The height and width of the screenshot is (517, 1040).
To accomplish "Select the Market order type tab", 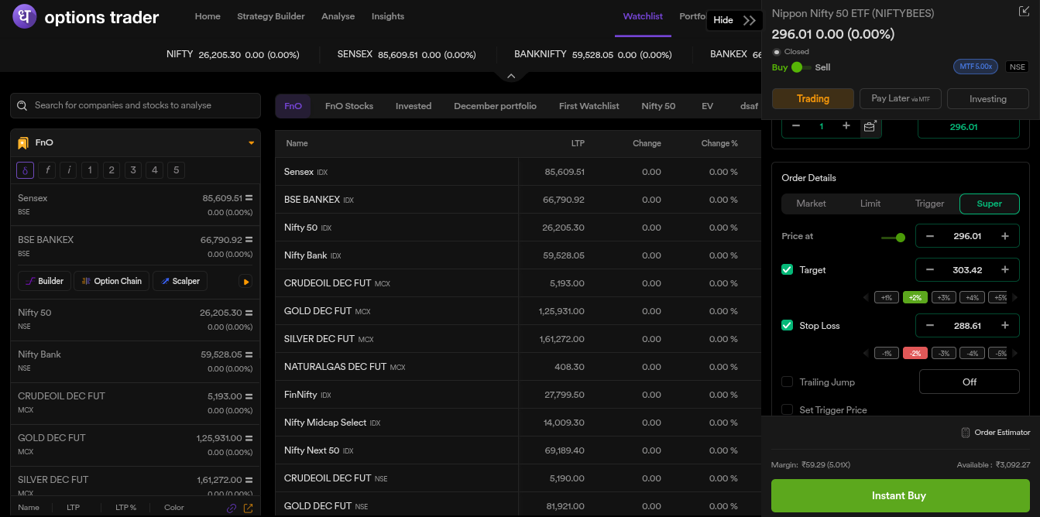I will point(812,204).
